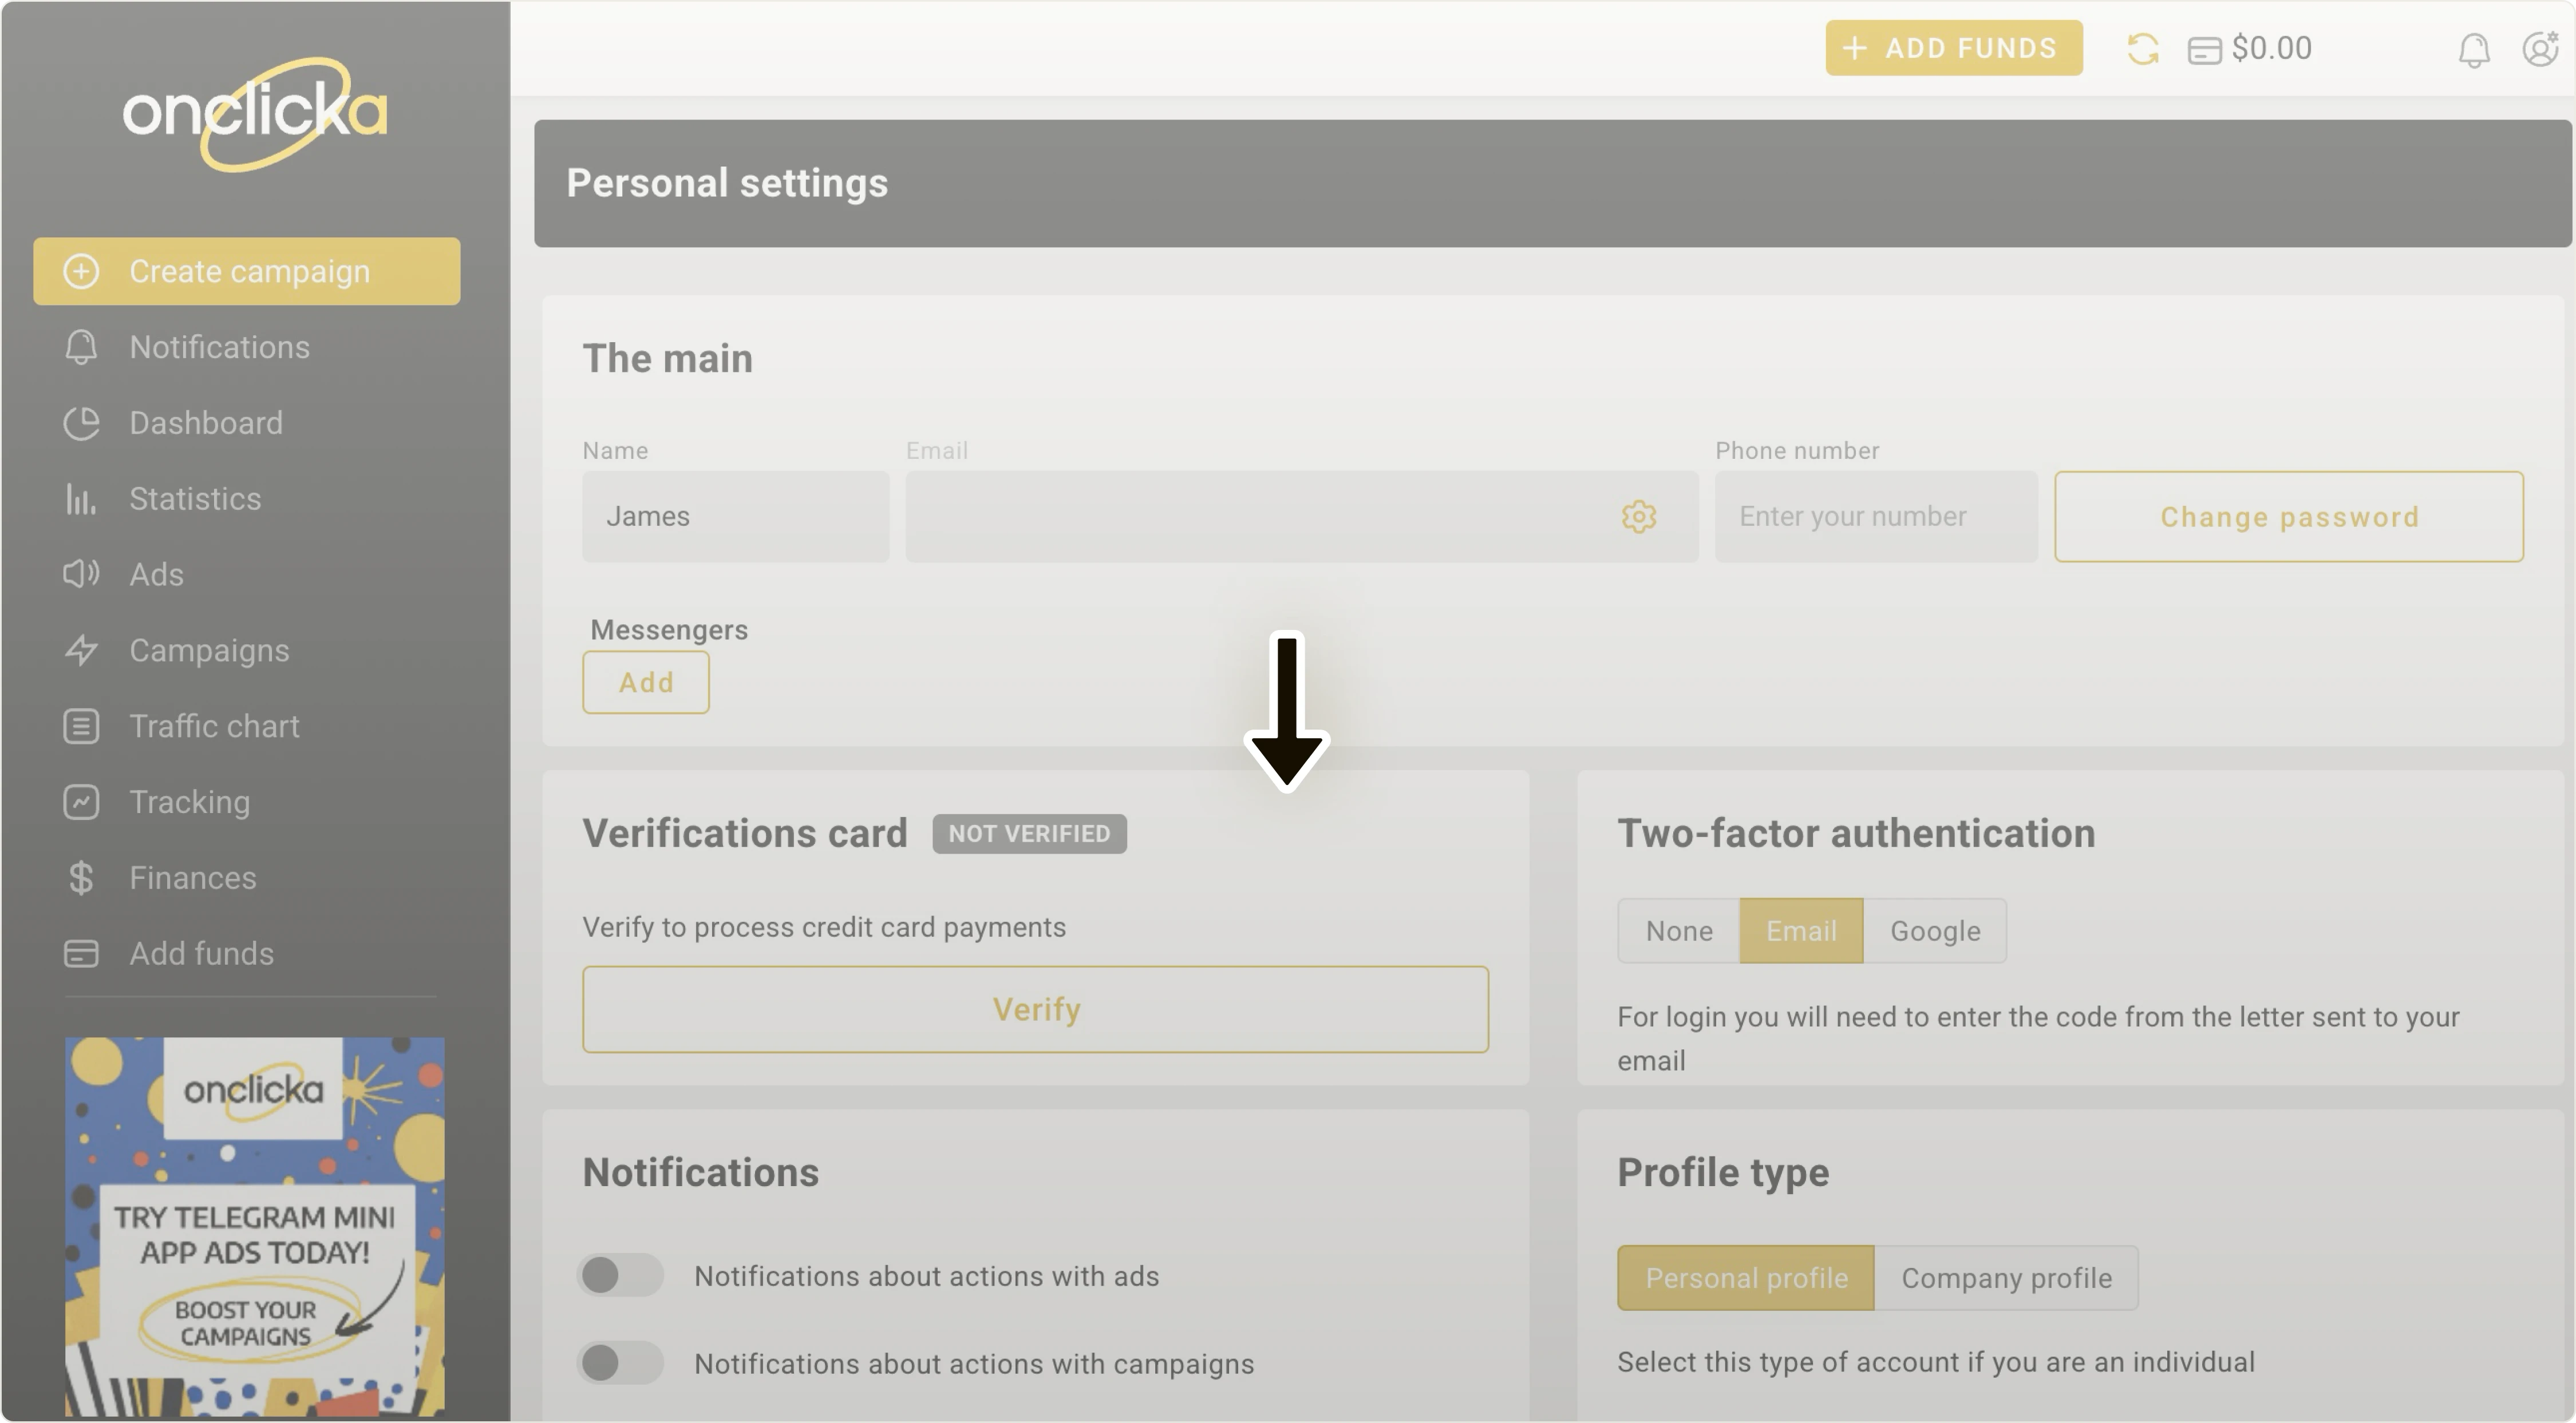Open Campaigns via the lightning bolt icon

click(x=81, y=651)
